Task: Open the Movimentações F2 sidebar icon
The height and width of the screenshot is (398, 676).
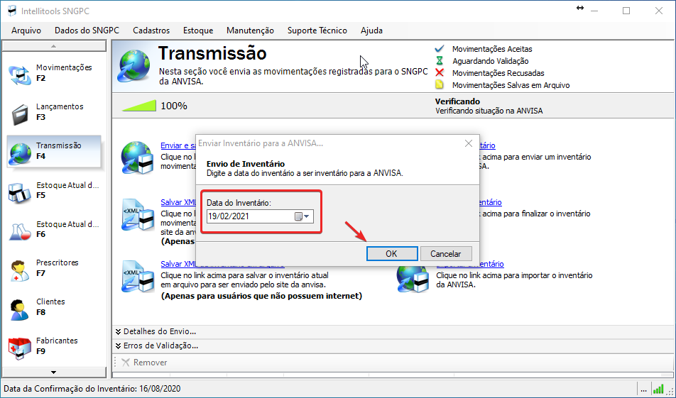Action: click(x=20, y=74)
